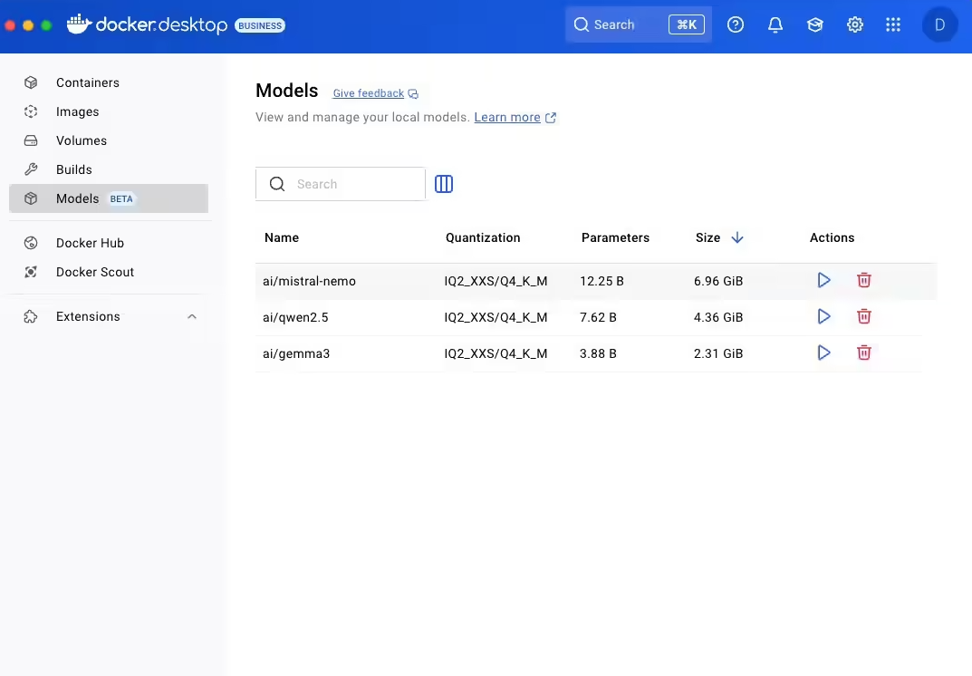Go to Containers in the sidebar
This screenshot has height=676, width=972.
(x=109, y=82)
